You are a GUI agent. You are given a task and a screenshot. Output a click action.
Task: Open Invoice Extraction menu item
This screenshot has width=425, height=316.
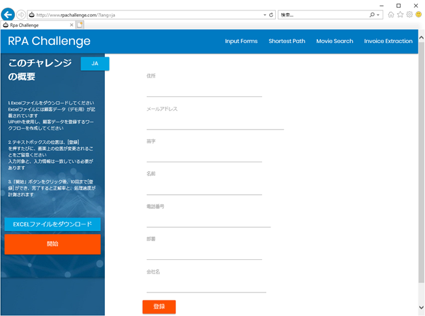pos(388,41)
